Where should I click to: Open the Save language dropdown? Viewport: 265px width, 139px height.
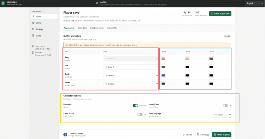coord(222,115)
